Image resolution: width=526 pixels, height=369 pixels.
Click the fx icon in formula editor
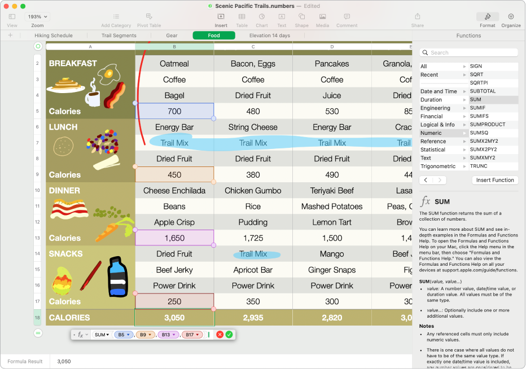pyautogui.click(x=81, y=335)
